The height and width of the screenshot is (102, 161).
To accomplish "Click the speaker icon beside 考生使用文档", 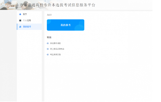I will point(48,54).
